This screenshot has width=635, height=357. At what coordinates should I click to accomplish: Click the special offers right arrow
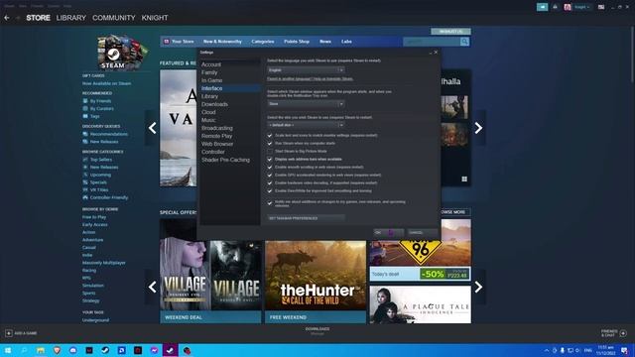click(x=478, y=287)
